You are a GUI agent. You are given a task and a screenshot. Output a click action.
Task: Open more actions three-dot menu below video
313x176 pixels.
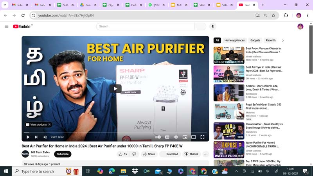click(x=206, y=154)
